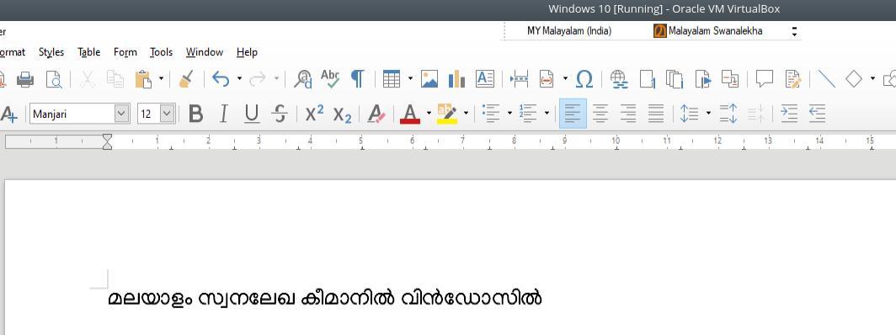
Task: Open the font size dropdown list
Action: pos(167,114)
